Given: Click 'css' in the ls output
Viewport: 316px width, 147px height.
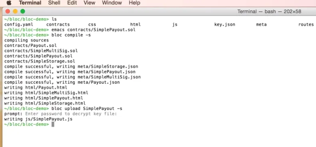Looking at the screenshot, I should pos(92,25).
